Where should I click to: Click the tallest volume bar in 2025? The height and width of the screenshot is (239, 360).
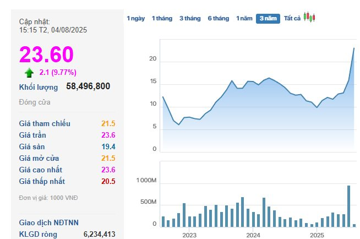click(348, 206)
